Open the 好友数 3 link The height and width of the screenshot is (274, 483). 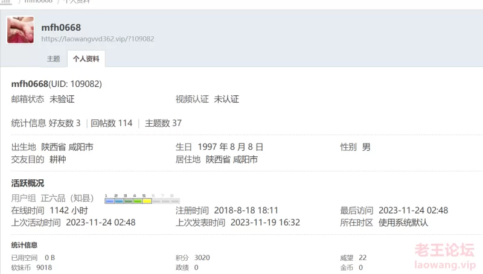[x=65, y=123]
